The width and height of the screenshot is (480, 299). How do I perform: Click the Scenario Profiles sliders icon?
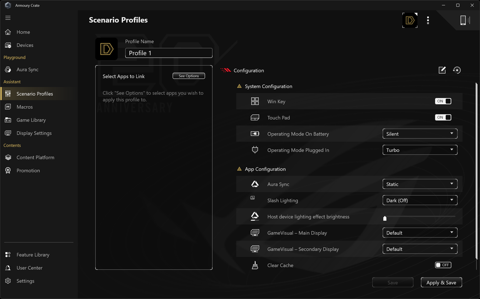point(8,94)
